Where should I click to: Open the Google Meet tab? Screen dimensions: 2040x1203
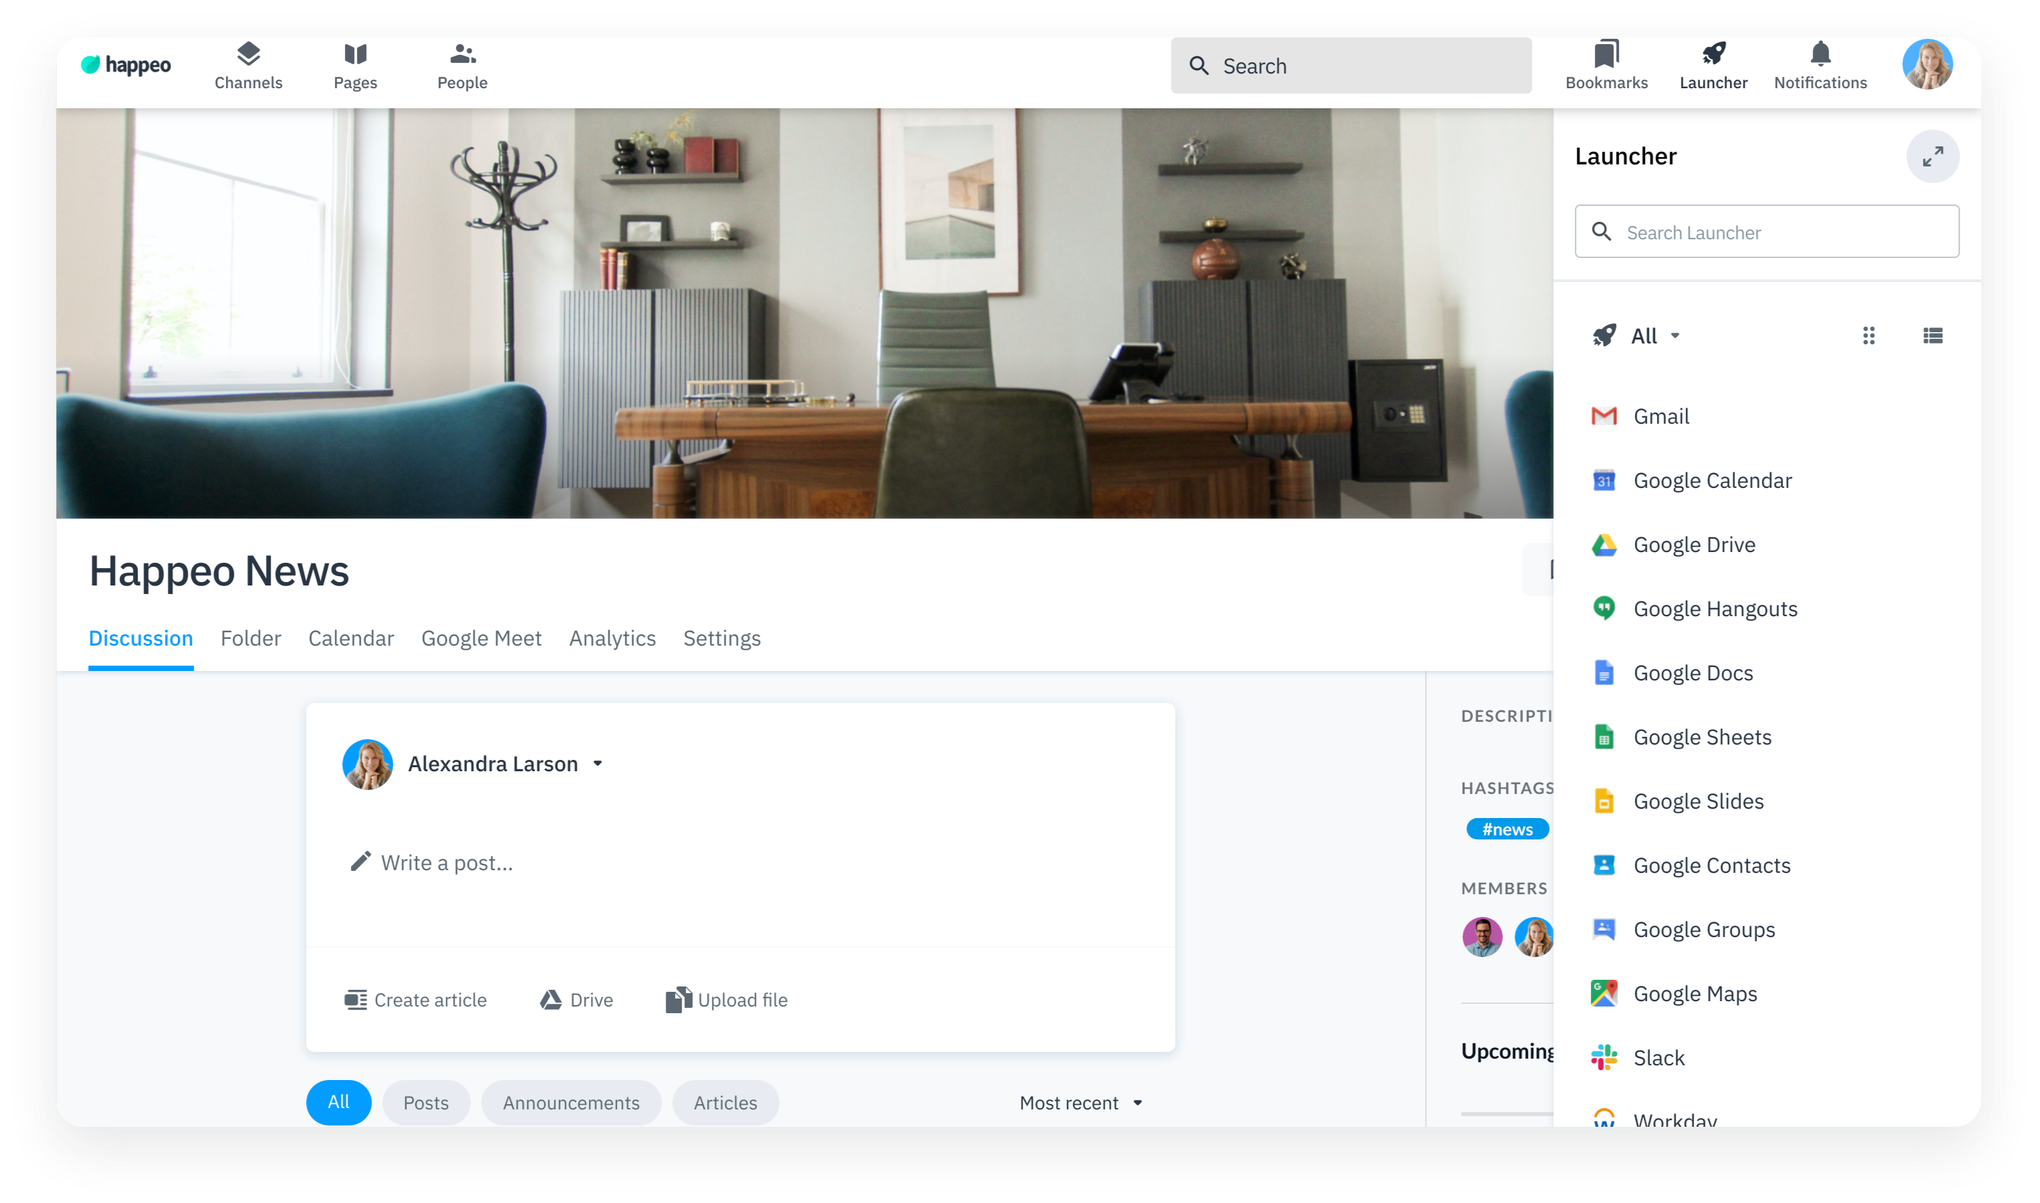pos(481,639)
